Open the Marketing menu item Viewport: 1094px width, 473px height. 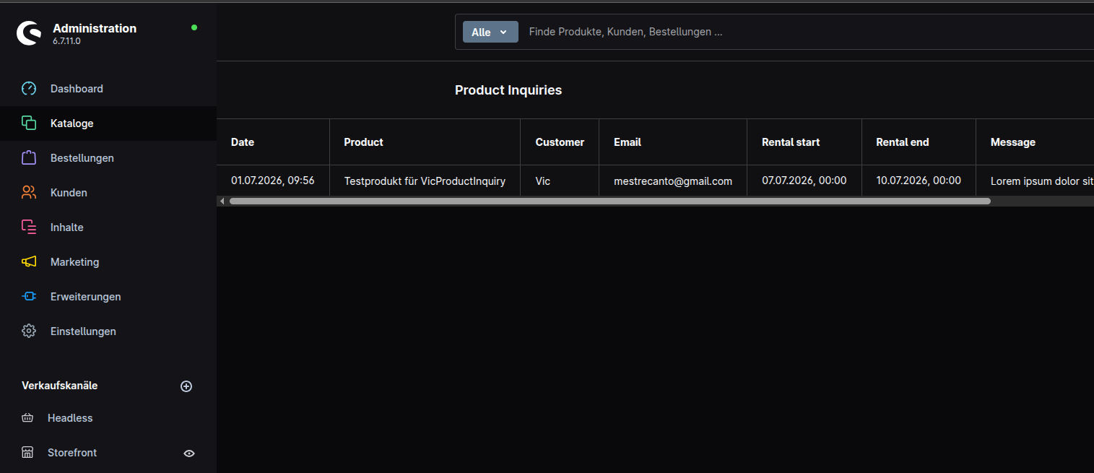click(x=108, y=262)
